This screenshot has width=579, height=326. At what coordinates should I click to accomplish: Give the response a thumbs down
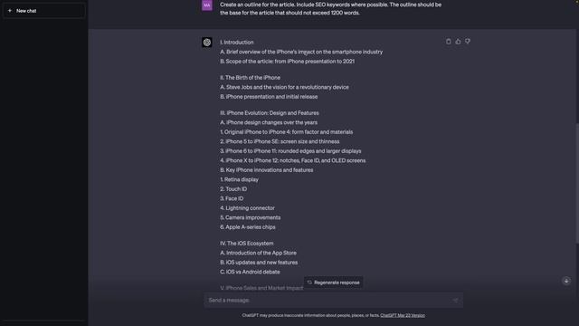tap(468, 42)
